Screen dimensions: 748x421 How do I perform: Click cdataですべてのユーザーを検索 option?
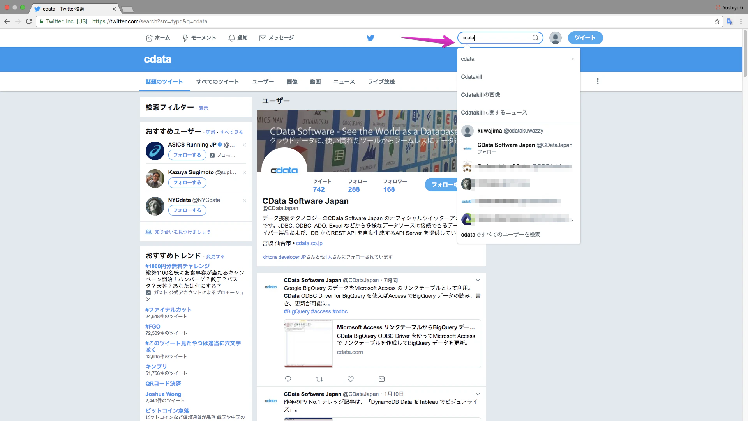[519, 234]
